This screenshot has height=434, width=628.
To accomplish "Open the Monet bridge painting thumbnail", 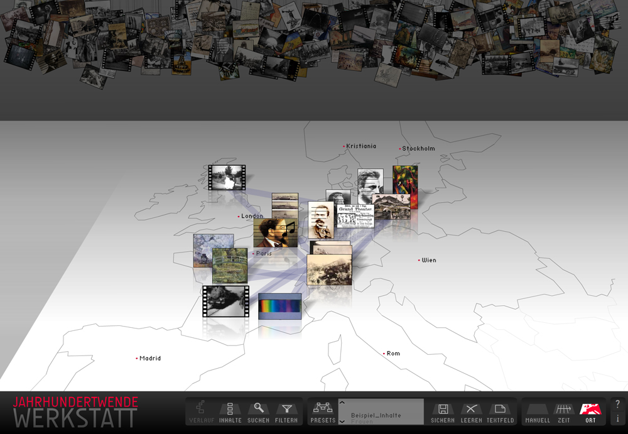I will (x=230, y=266).
